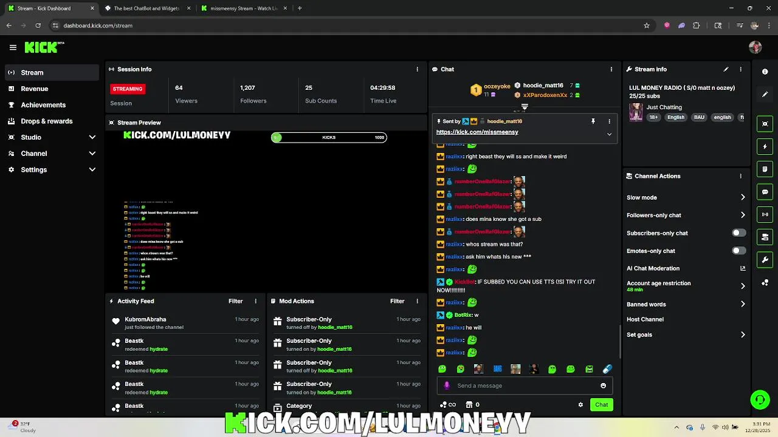Toggle the broadcast signal widget sidebar icon
The image size is (778, 437).
(765, 214)
